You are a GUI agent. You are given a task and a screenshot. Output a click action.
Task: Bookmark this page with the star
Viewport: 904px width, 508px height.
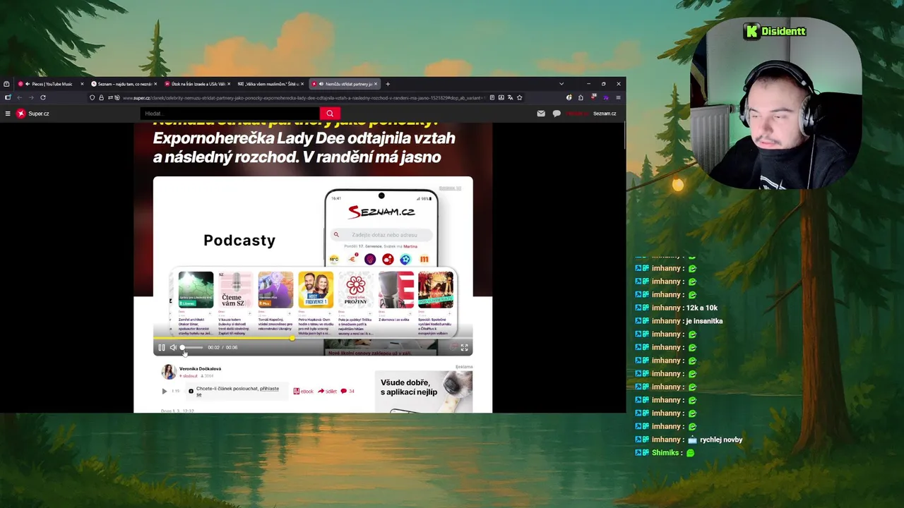click(x=519, y=97)
